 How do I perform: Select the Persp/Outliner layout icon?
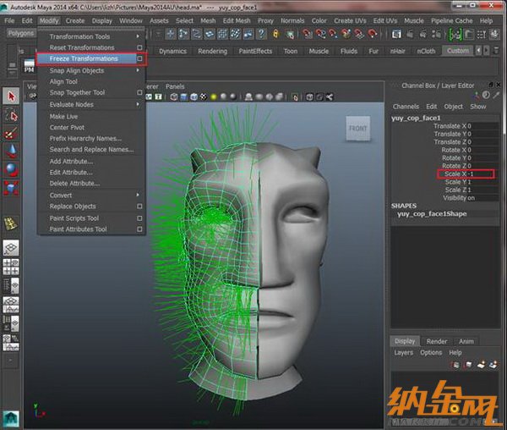(11, 286)
